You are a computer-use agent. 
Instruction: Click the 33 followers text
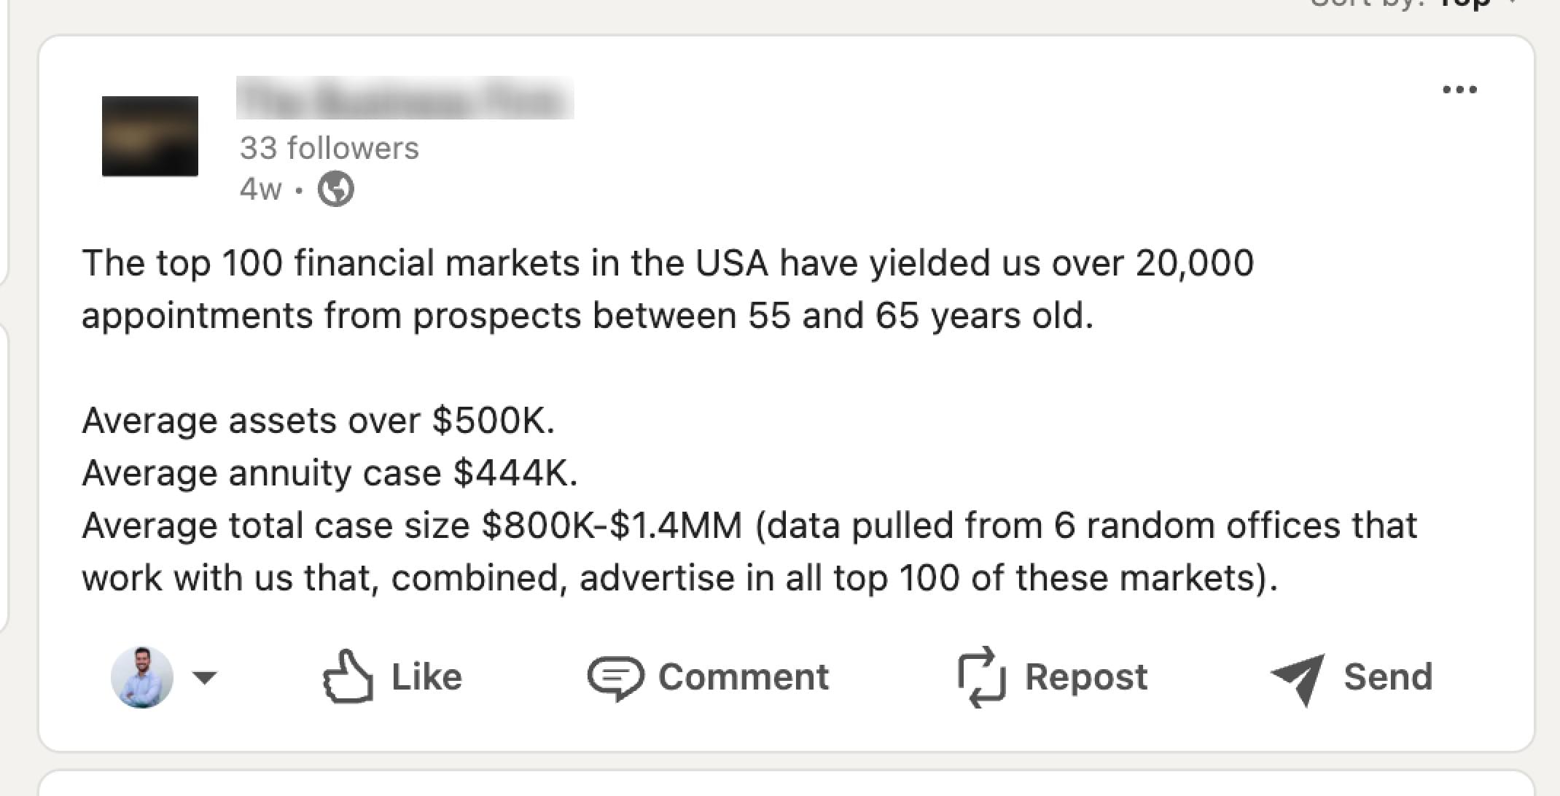(329, 148)
